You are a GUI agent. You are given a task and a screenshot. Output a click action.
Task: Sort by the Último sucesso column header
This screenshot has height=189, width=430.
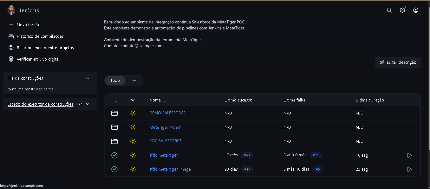click(x=238, y=100)
